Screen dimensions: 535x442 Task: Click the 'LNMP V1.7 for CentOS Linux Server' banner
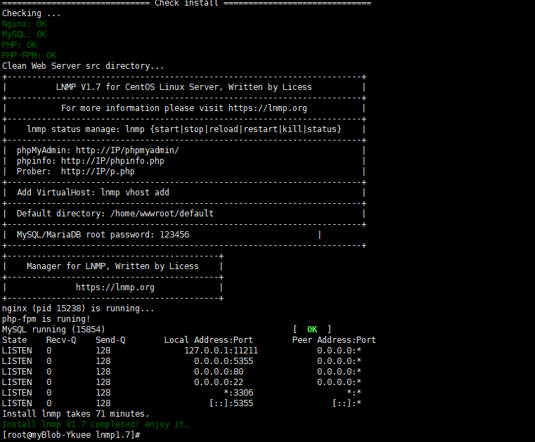click(x=183, y=87)
